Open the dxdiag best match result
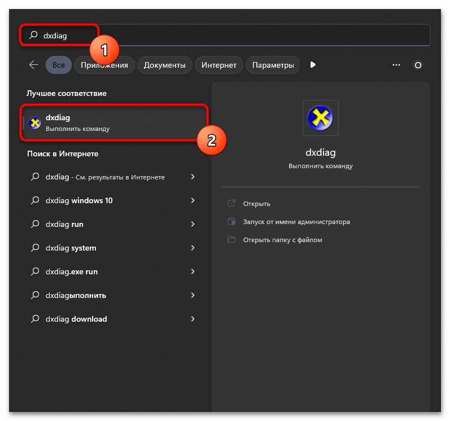Image resolution: width=450 pixels, height=421 pixels. 114,122
